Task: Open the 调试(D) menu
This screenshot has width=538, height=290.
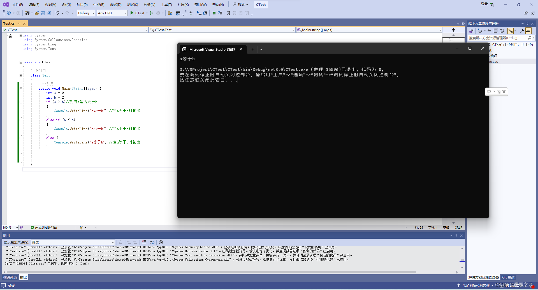Action: [116, 4]
